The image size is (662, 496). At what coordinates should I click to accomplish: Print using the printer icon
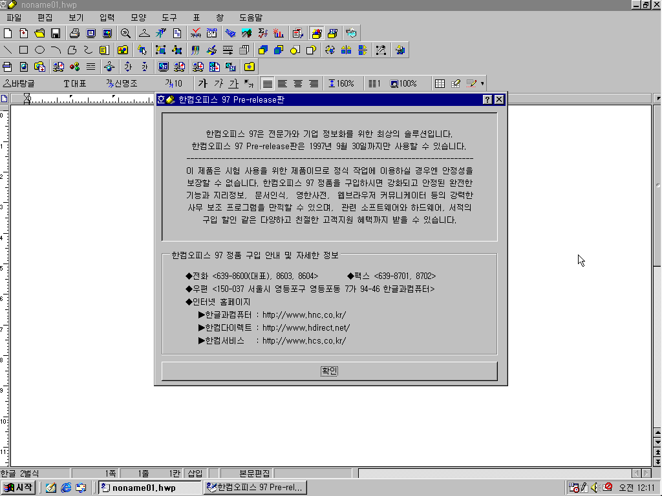75,34
